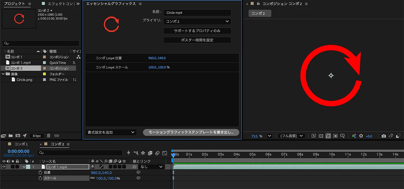Click the layer 1 label color swatch
Screen dimensions: 404x189
(28, 167)
